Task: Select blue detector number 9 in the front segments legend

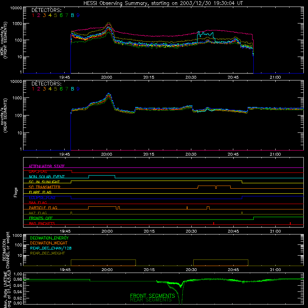Action: 78,15
